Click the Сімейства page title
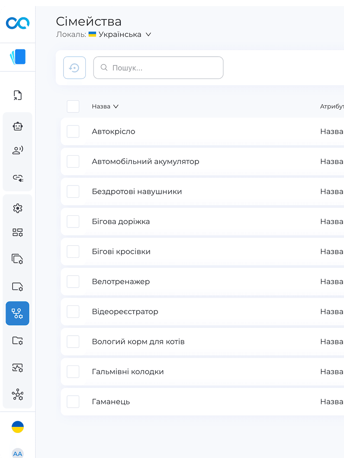Viewport: 344px width, 458px height. [x=89, y=22]
